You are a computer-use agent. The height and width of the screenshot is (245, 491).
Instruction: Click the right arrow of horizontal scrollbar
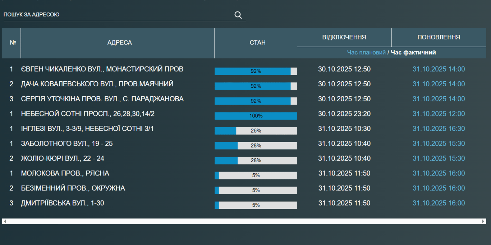(483, 221)
